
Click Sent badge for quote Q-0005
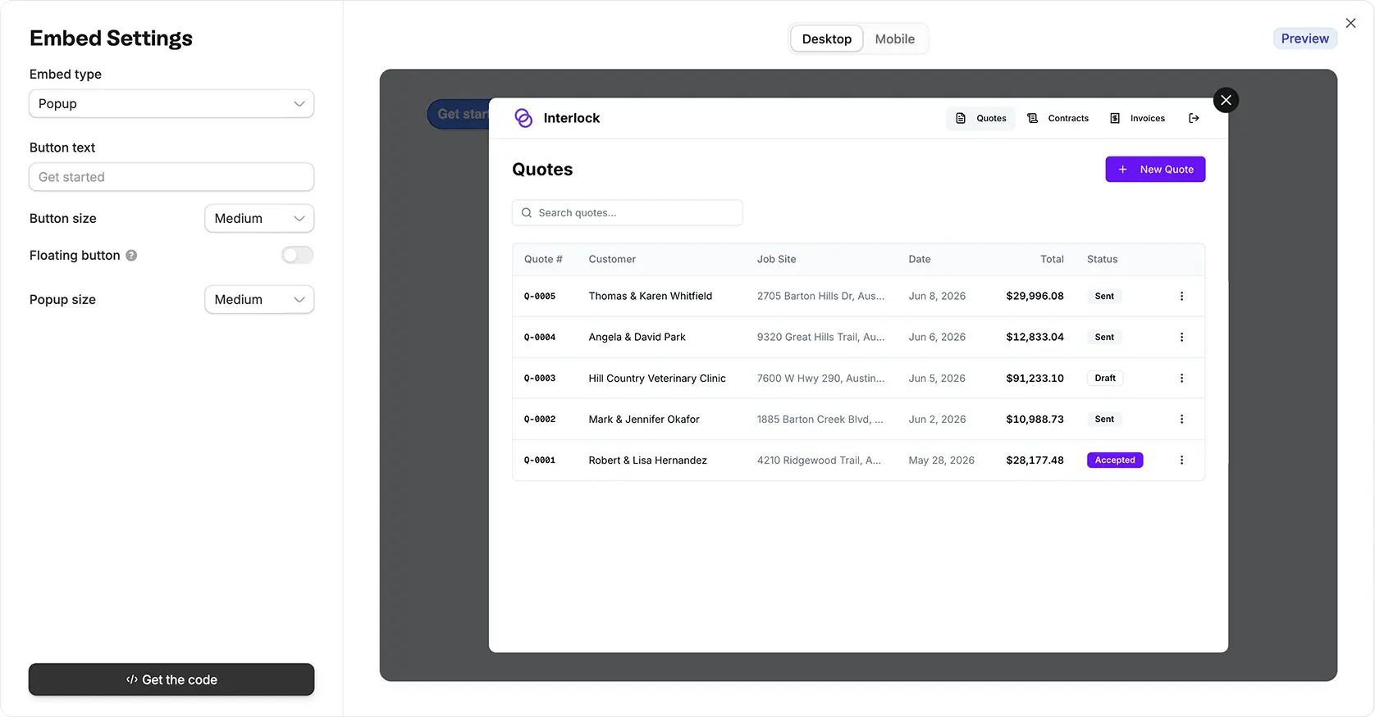pyautogui.click(x=1104, y=296)
